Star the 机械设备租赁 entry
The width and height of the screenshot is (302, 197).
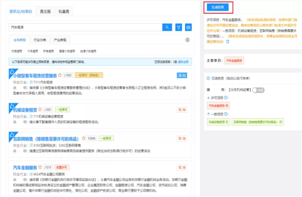(x=40, y=109)
